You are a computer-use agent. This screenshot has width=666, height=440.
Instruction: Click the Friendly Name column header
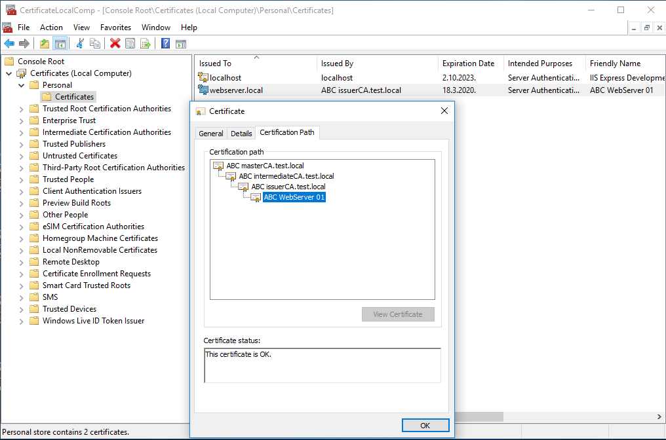(625, 64)
